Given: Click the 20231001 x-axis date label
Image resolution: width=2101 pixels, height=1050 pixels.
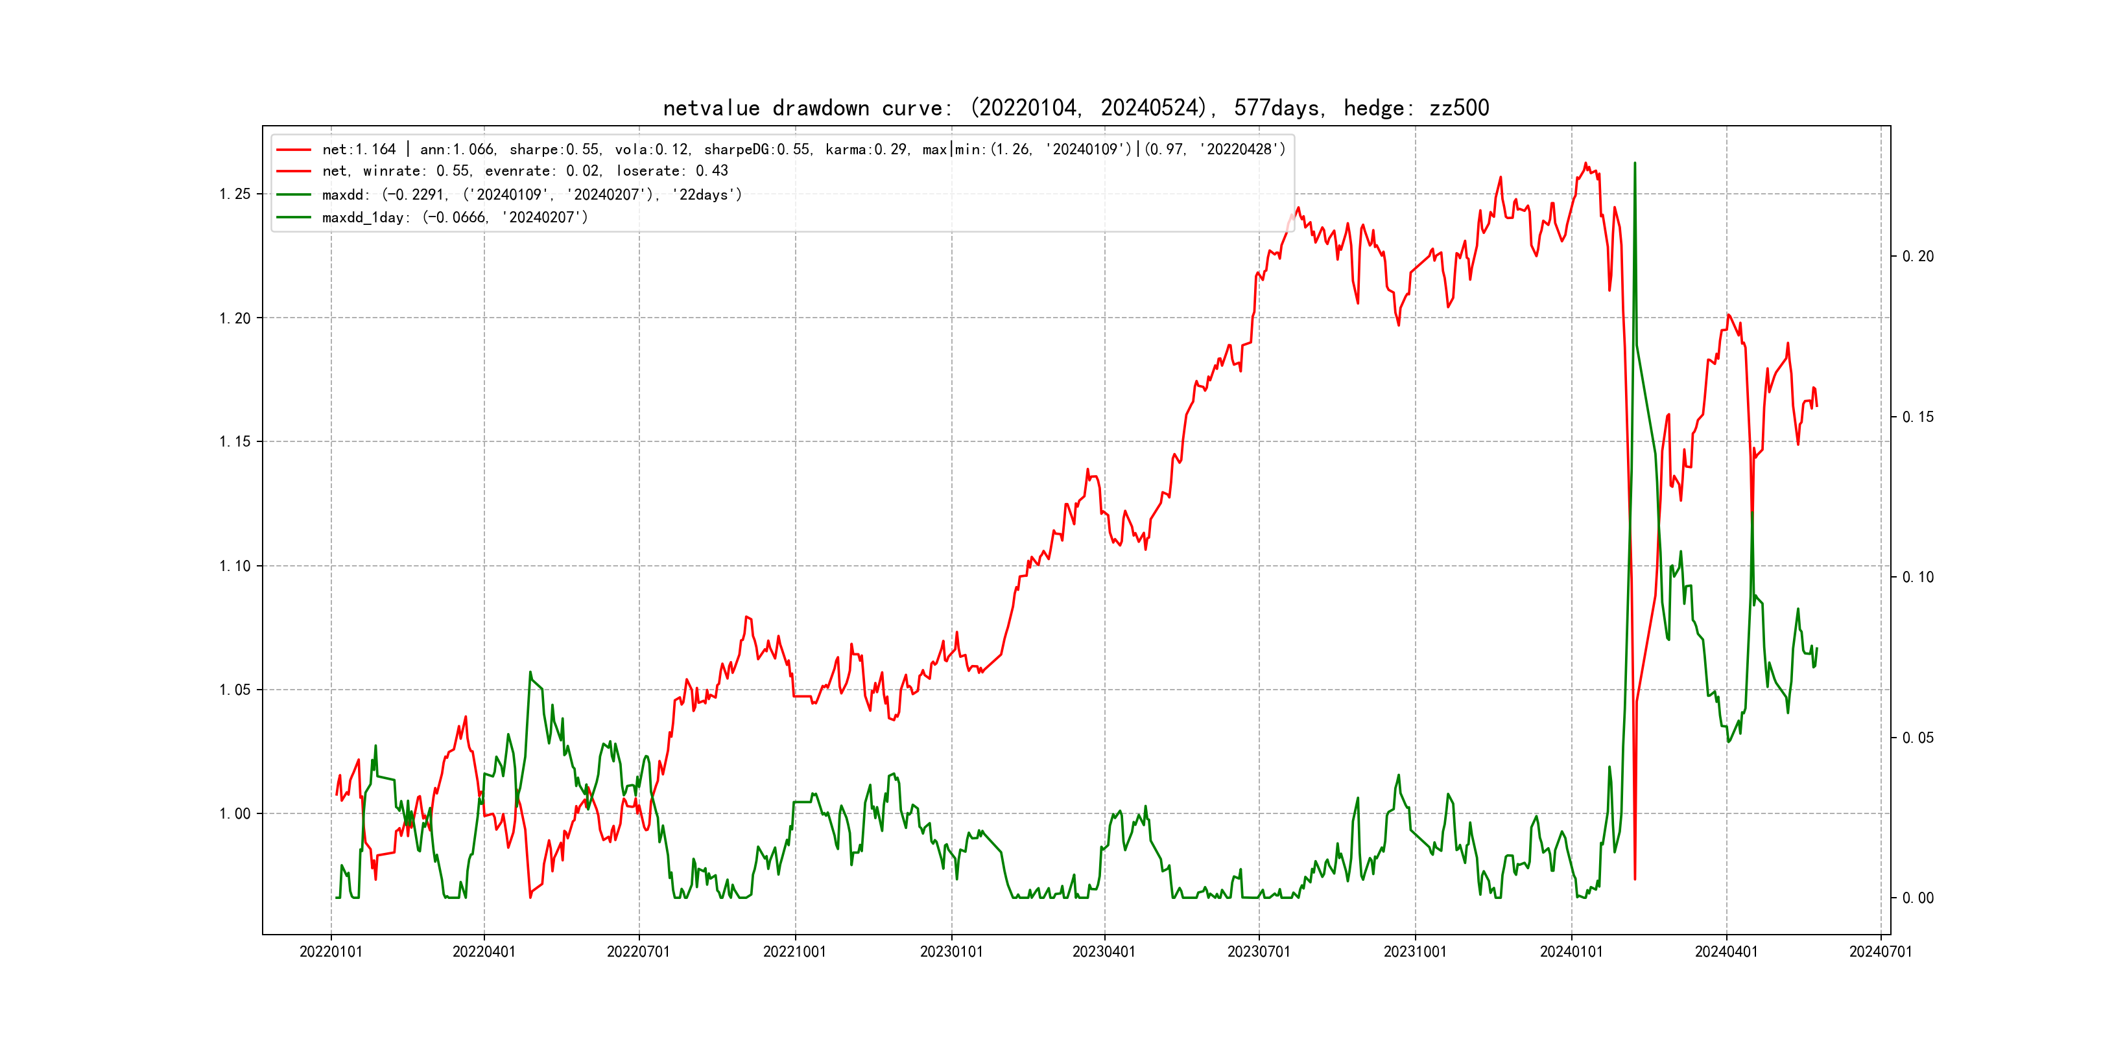Looking at the screenshot, I should [1414, 951].
